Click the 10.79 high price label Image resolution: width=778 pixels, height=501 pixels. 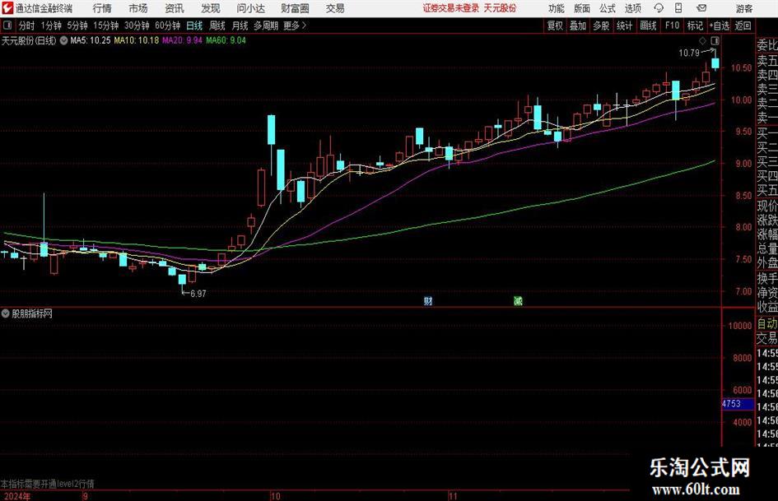pos(689,53)
